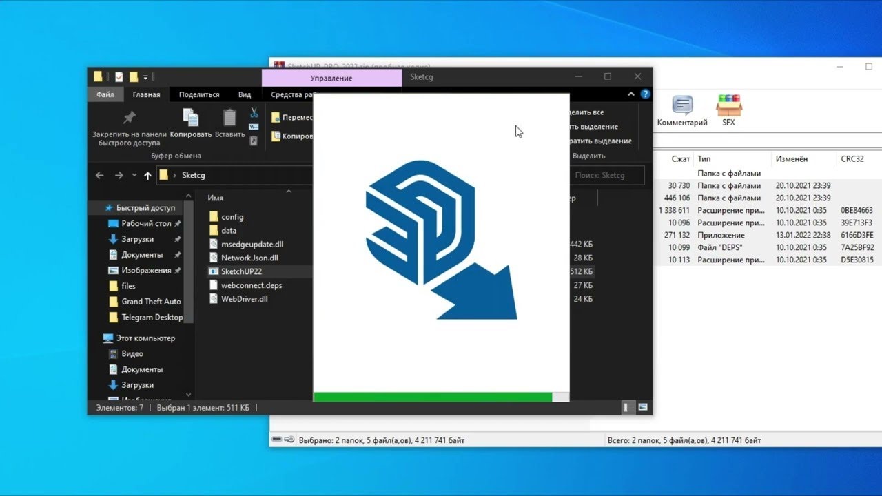Image resolution: width=882 pixels, height=496 pixels.
Task: Click the Средства работы tab
Action: tap(293, 94)
